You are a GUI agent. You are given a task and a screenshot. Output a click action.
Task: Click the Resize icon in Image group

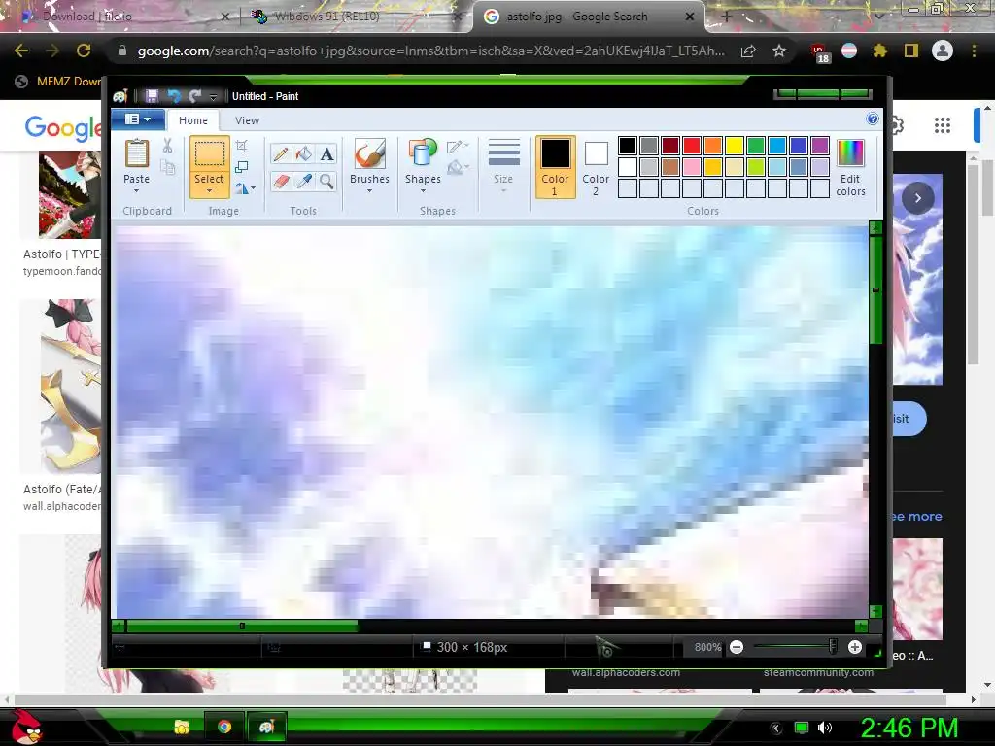(x=241, y=167)
